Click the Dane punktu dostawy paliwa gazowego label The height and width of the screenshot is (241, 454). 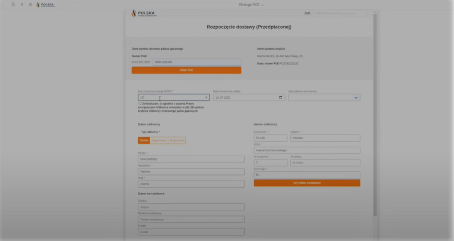[157, 49]
